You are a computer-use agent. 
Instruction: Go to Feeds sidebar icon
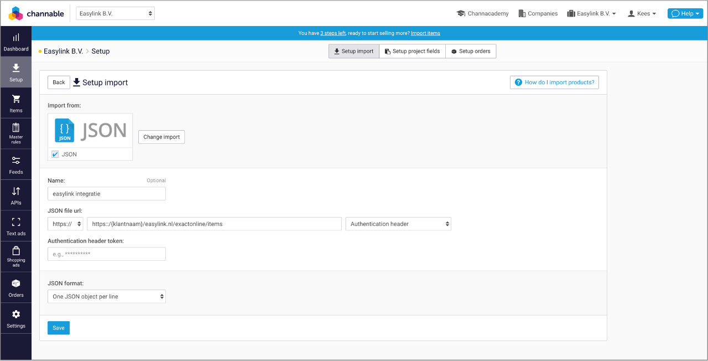[16, 161]
